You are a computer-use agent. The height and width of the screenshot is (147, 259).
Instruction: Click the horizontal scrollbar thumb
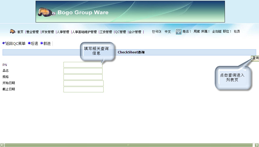pyautogui.click(x=129, y=145)
